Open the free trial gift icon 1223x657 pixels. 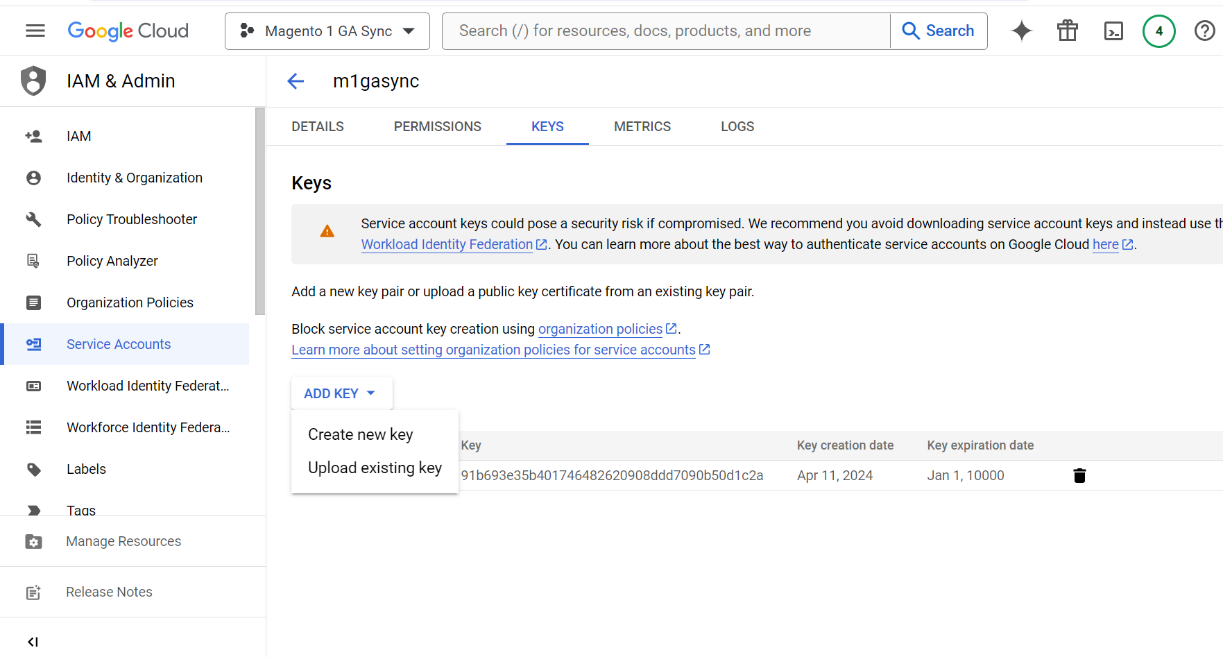point(1067,31)
